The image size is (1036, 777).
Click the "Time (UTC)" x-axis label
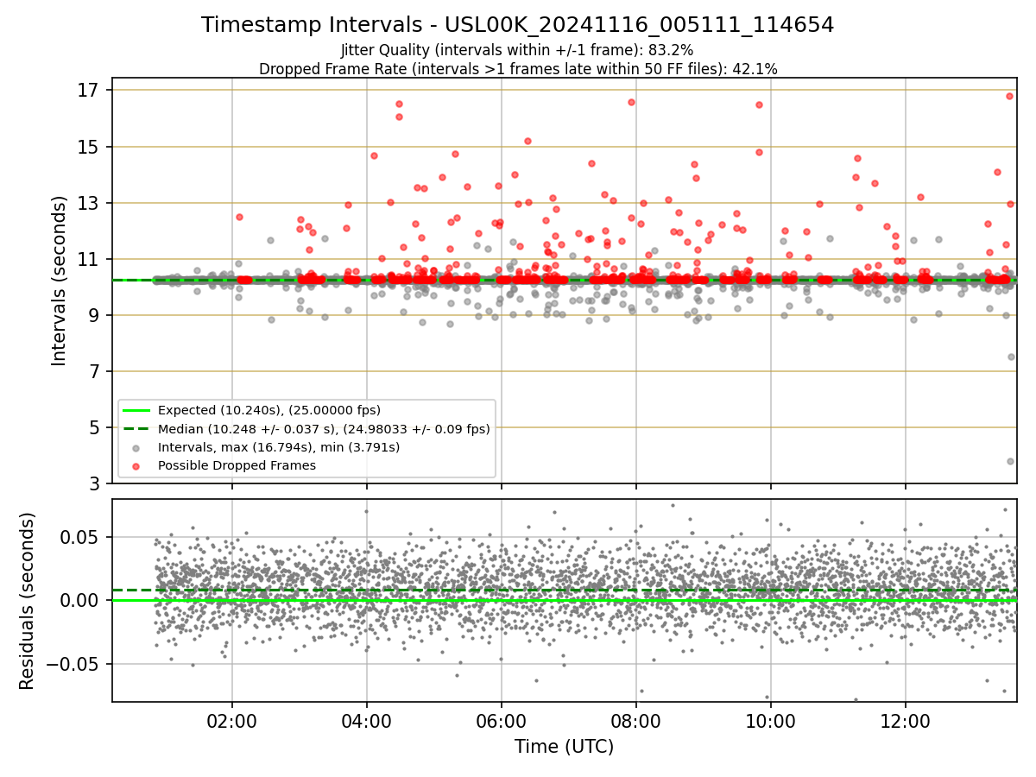pyautogui.click(x=564, y=747)
